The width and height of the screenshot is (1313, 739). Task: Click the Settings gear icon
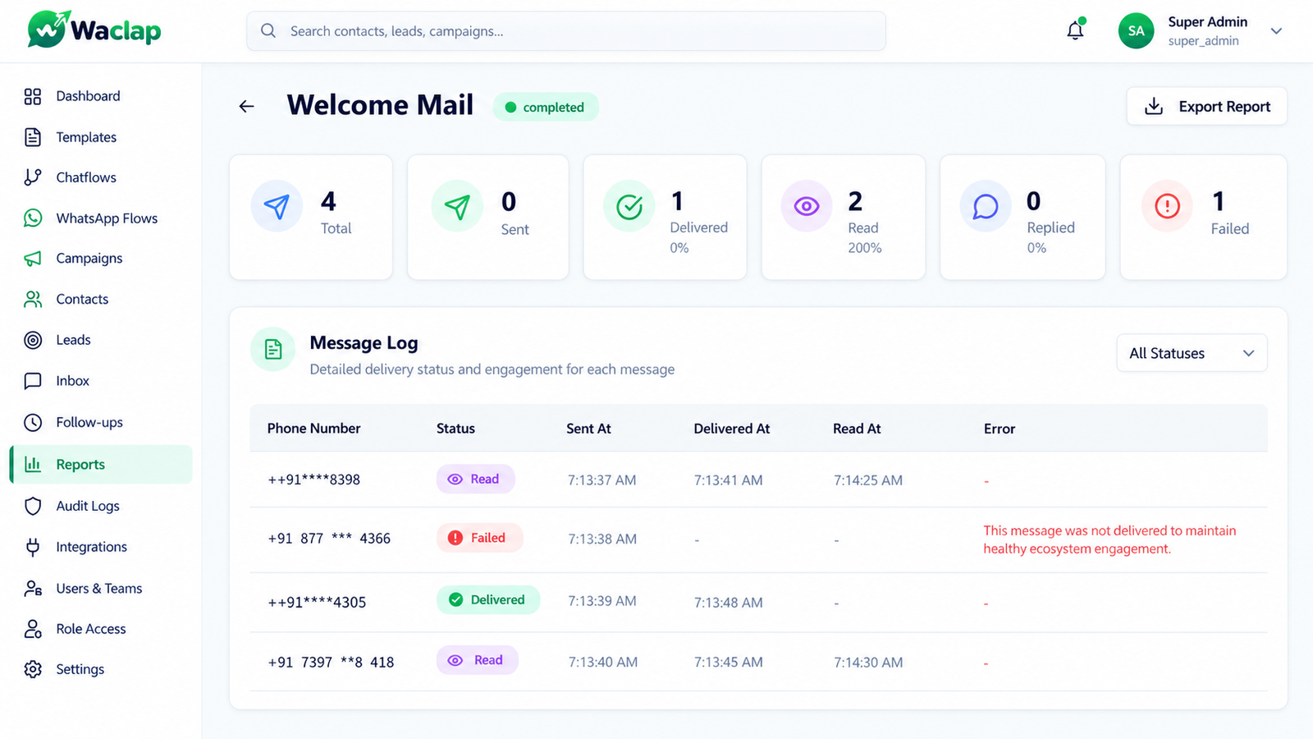coord(33,669)
